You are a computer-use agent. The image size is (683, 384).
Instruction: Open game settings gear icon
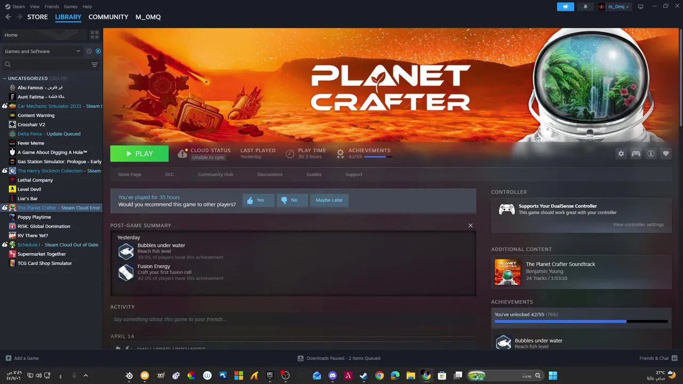[x=621, y=154]
